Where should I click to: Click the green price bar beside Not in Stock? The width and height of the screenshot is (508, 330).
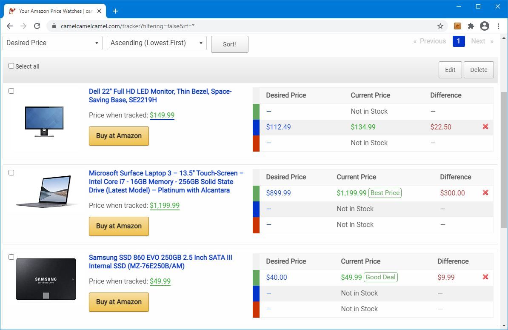point(256,111)
